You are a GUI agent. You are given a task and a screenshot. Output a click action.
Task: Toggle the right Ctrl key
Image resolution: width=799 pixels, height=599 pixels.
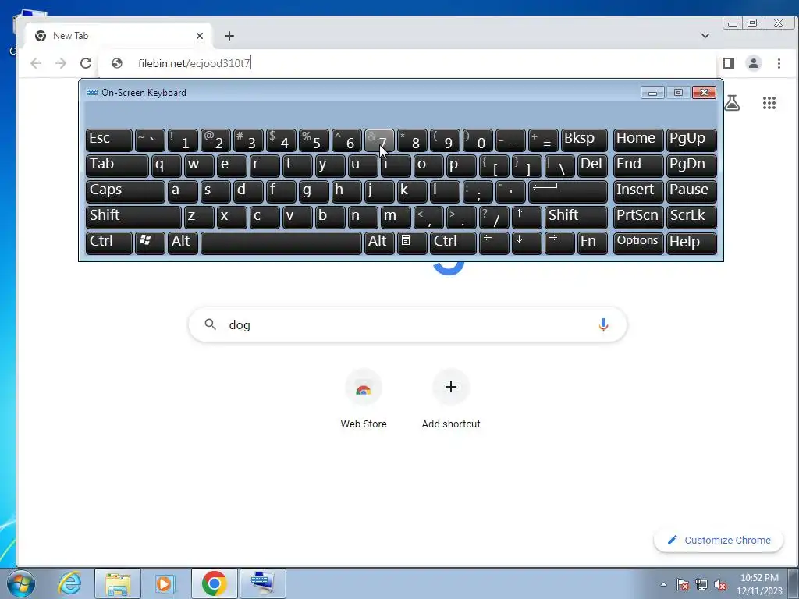453,243
